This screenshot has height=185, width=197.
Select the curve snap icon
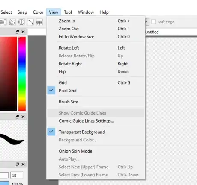[30, 22]
